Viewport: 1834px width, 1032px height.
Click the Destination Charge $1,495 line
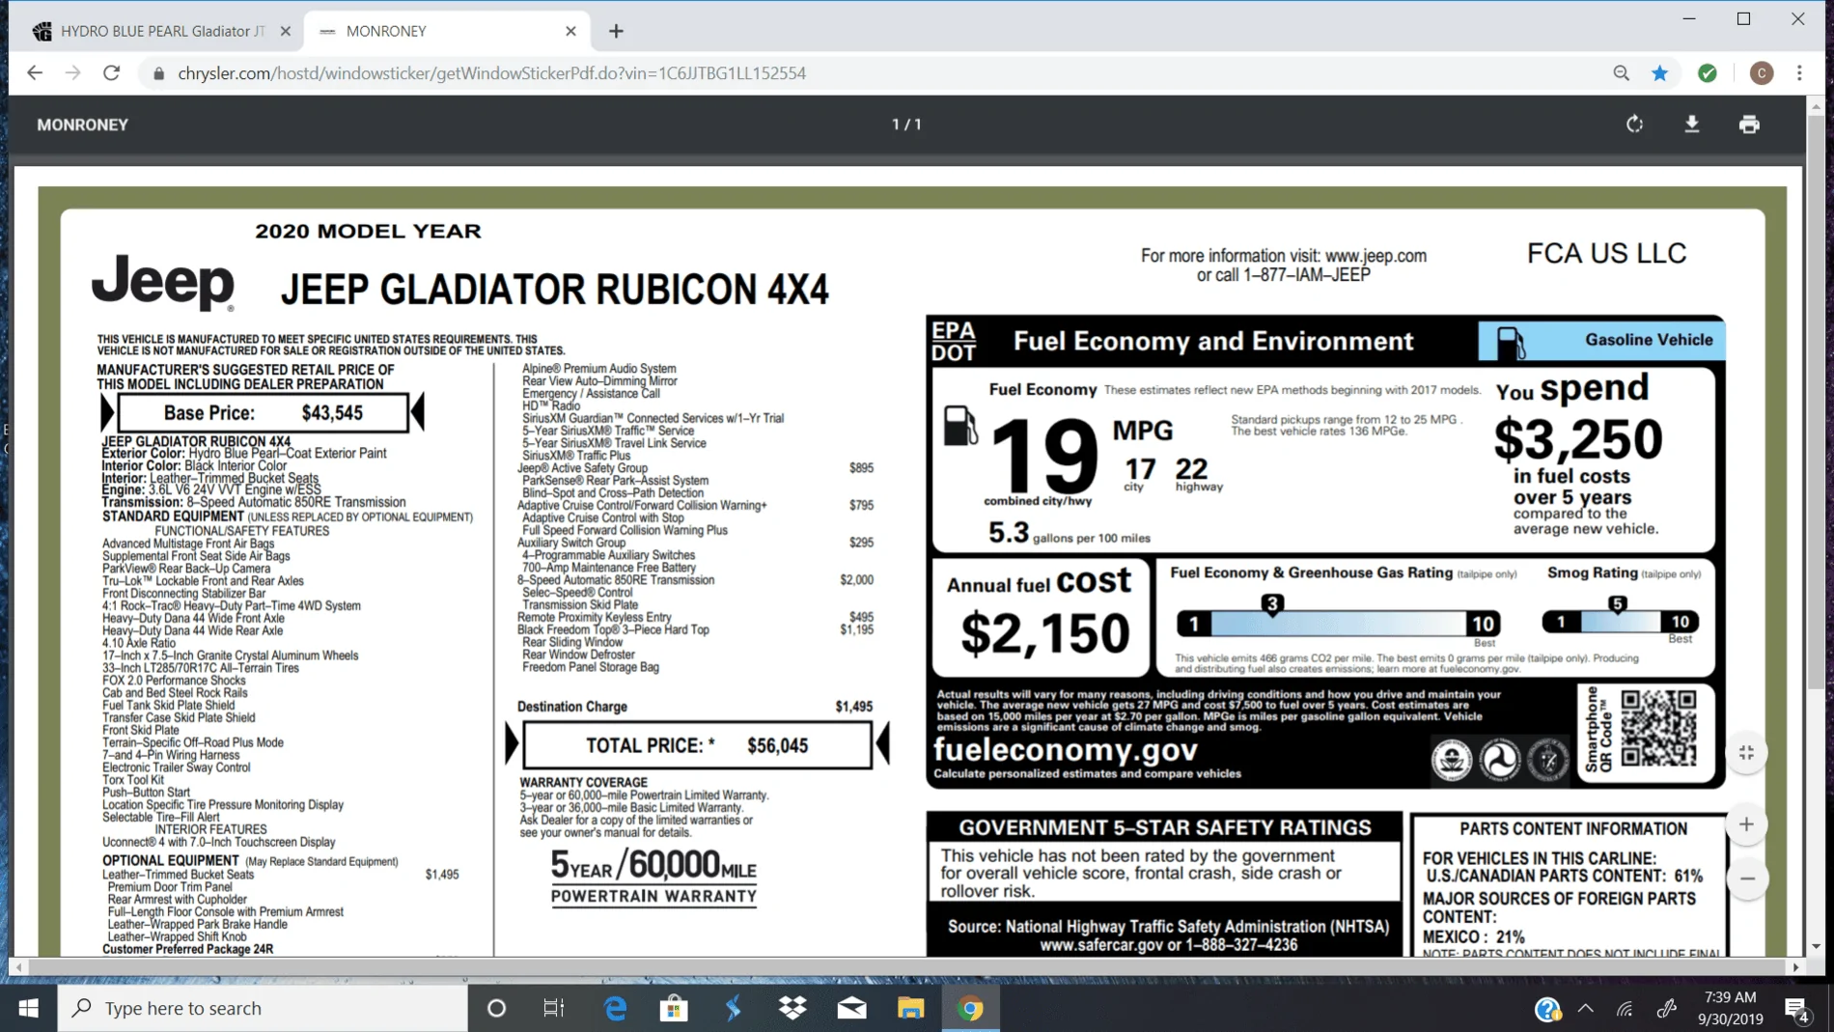pyautogui.click(x=695, y=707)
